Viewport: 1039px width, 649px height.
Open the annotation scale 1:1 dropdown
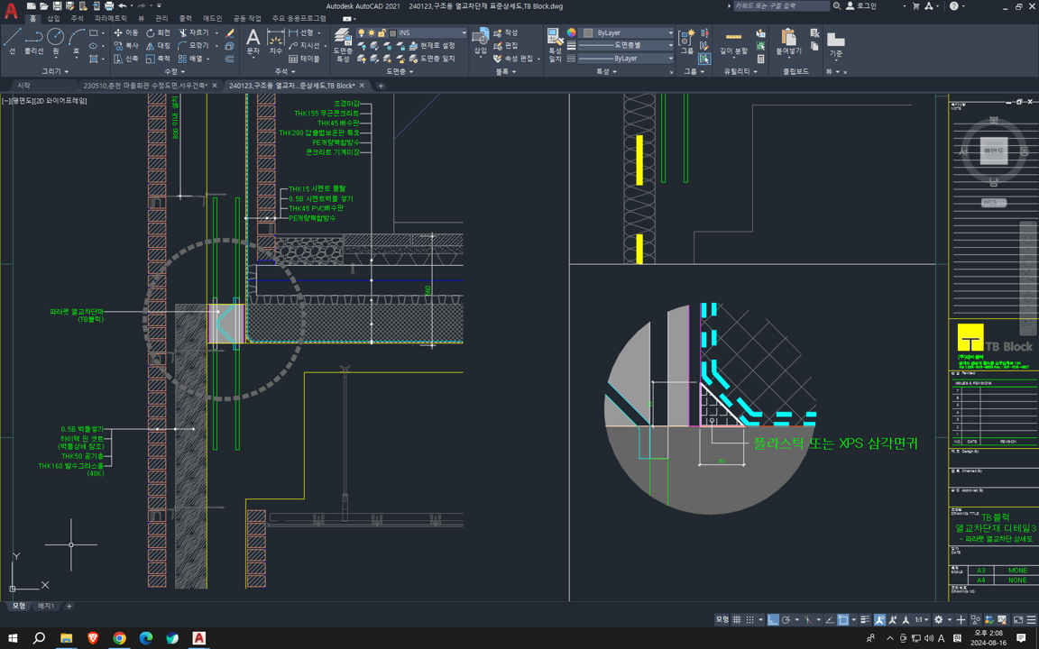click(922, 620)
